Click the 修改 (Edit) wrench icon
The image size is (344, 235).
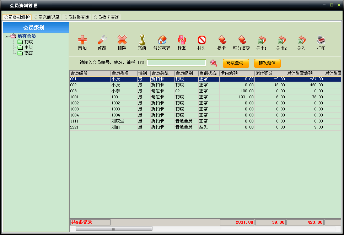click(x=102, y=40)
